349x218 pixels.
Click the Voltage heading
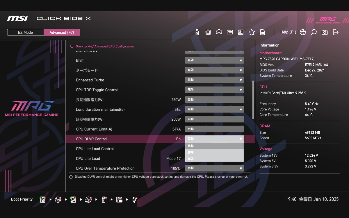pyautogui.click(x=266, y=149)
